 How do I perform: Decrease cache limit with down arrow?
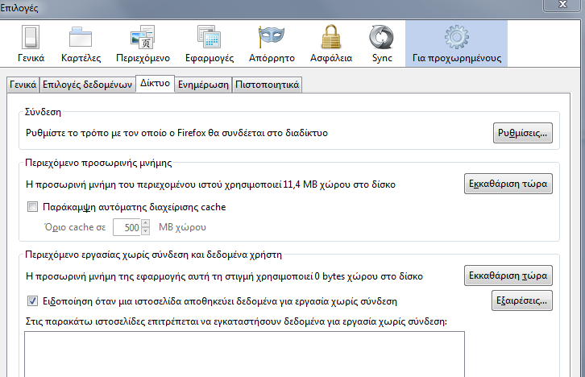(146, 231)
